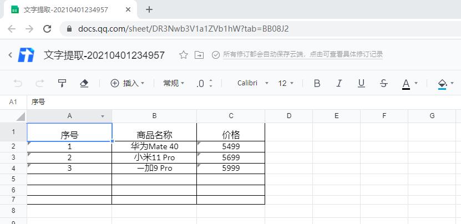
Task: Select row 8 header
Action: tap(13, 211)
